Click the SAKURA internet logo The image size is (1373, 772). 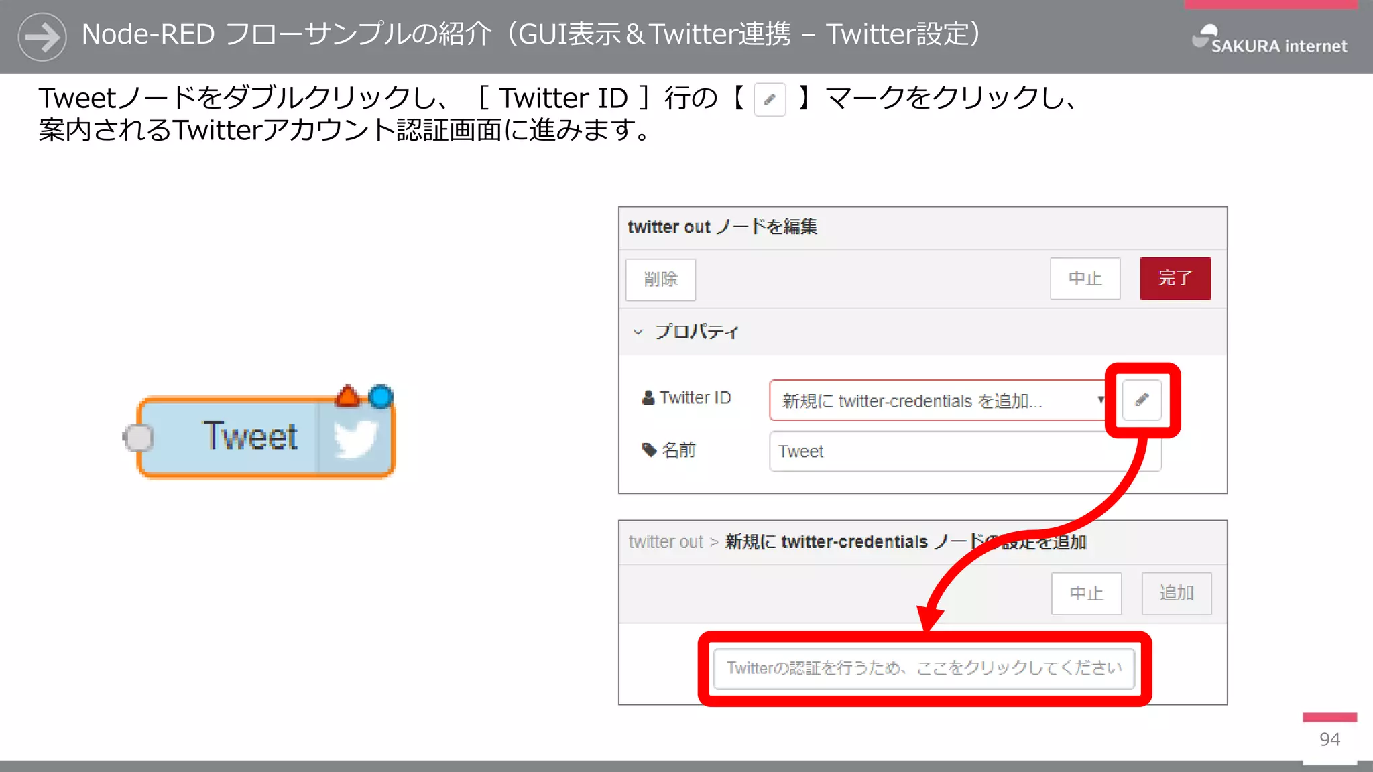click(1269, 39)
